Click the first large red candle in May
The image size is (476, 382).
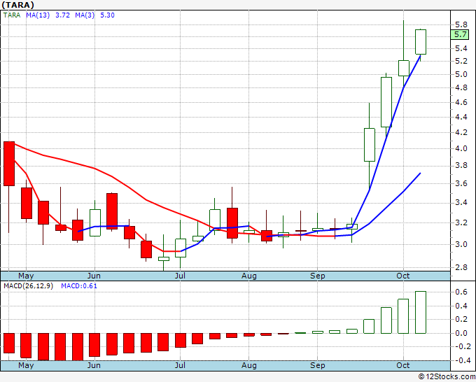coord(9,163)
